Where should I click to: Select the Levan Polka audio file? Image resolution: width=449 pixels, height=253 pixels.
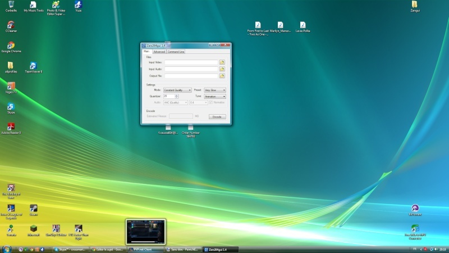[303, 27]
